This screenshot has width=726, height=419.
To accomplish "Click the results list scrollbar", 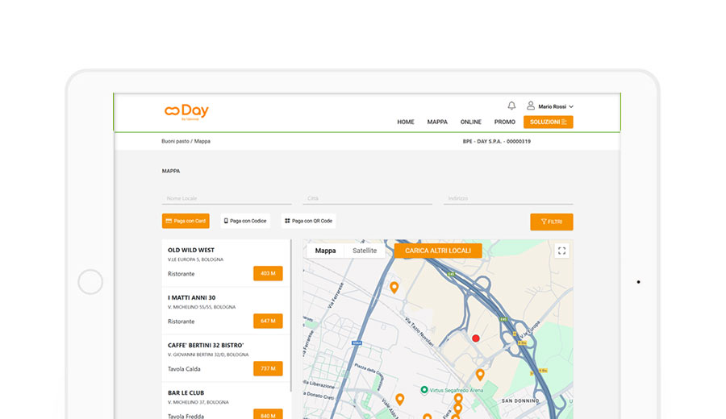I will [x=290, y=315].
